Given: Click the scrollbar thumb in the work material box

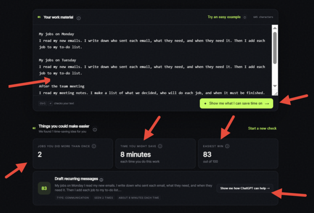Looking at the screenshot, I should [x=275, y=48].
